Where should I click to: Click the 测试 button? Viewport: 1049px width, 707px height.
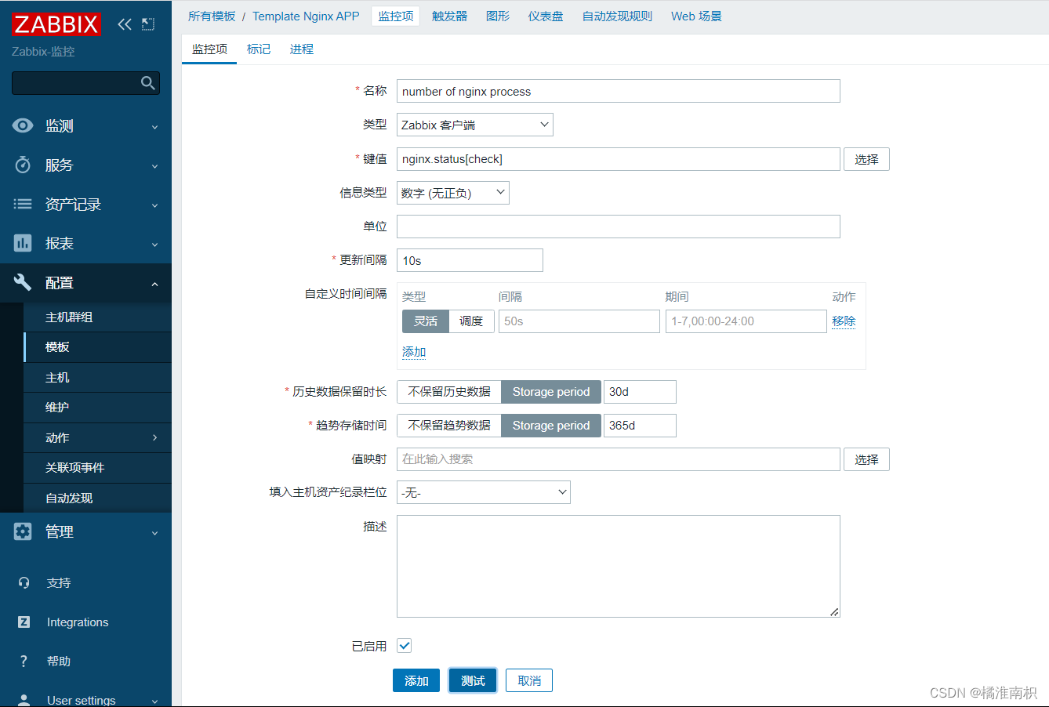point(473,680)
